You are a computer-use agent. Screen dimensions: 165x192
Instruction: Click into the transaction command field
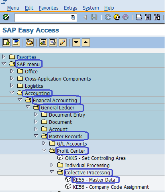point(43,18)
